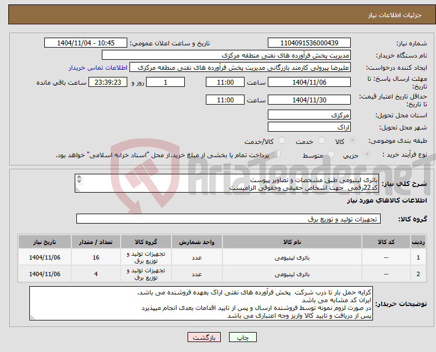Click unit عدد in row 2
Screen dimensions: 436x352
tap(196, 274)
